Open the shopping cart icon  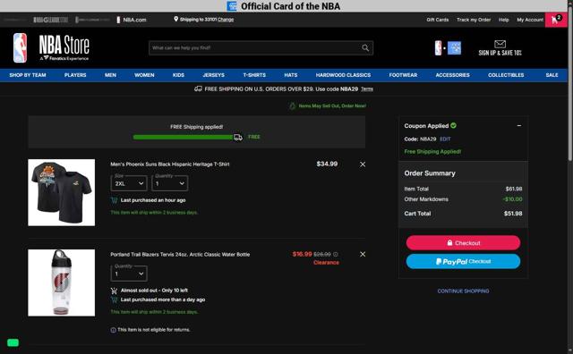click(556, 20)
